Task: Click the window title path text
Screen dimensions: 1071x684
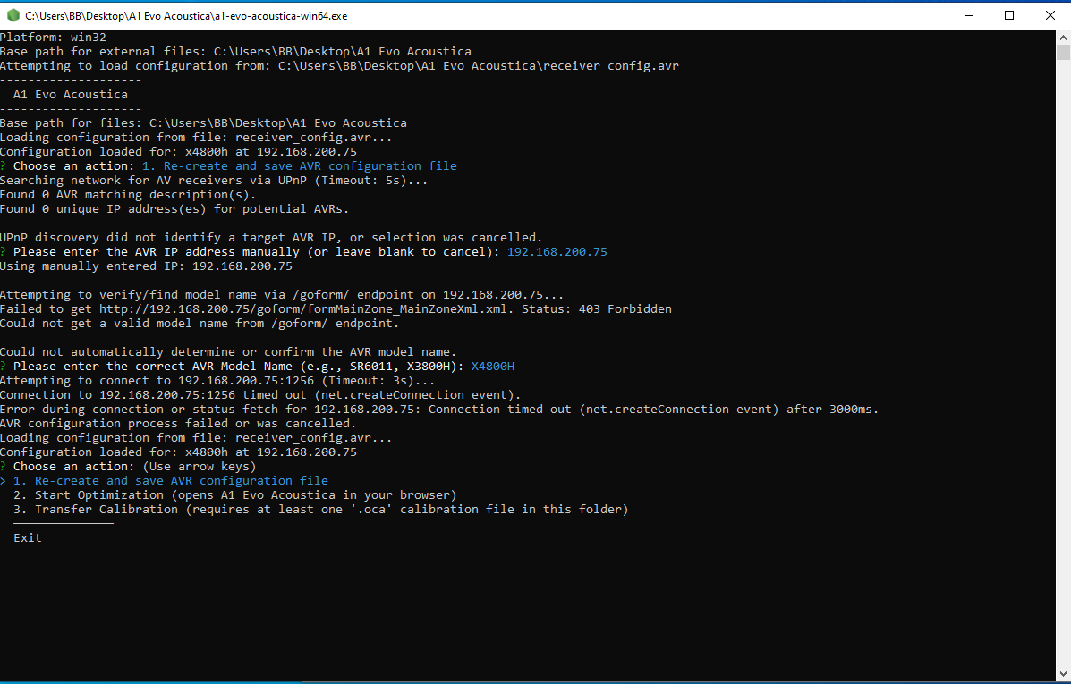Action: pyautogui.click(x=186, y=16)
